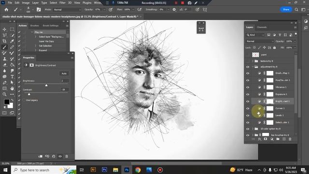Open the Kind filter dropdown

pyautogui.click(x=255, y=35)
